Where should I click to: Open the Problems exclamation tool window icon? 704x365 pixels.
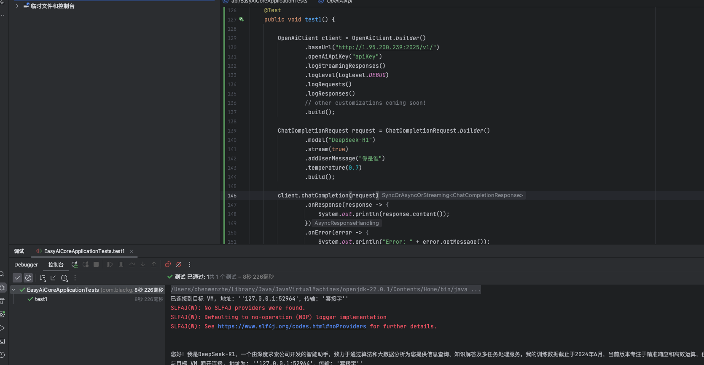pyautogui.click(x=2, y=355)
